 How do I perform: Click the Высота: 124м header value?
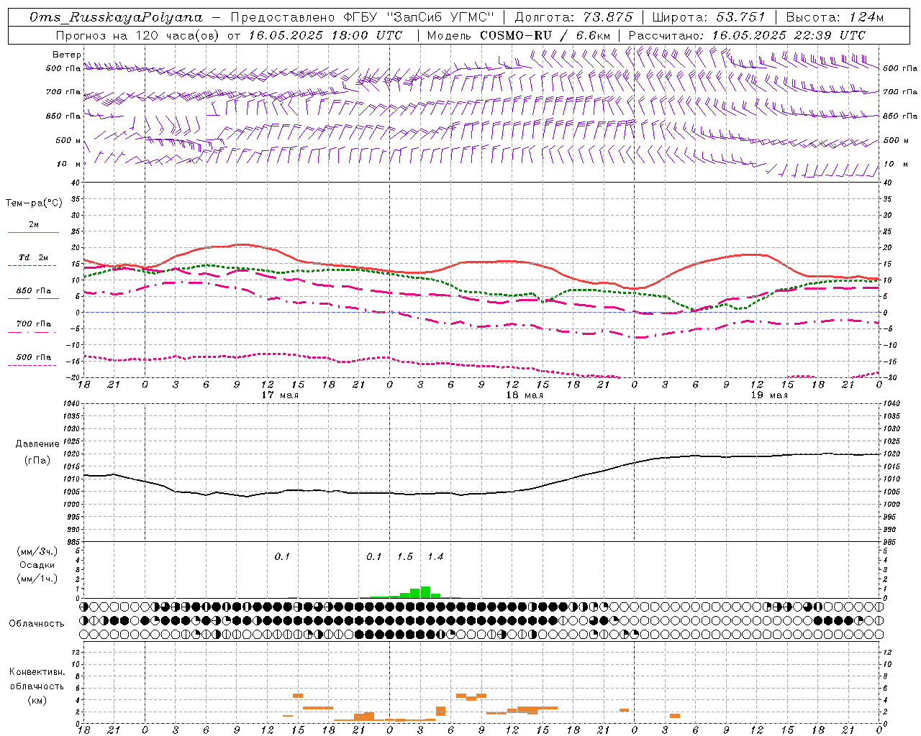pyautogui.click(x=835, y=17)
